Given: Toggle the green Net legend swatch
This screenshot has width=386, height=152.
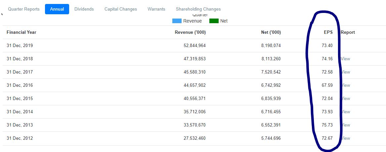Looking at the screenshot, I should click(214, 21).
